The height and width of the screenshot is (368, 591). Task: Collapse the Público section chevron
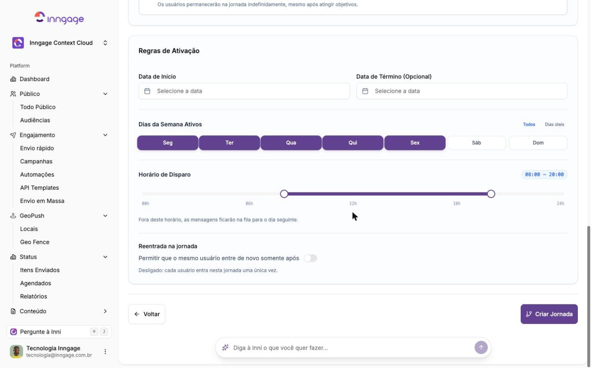(105, 94)
